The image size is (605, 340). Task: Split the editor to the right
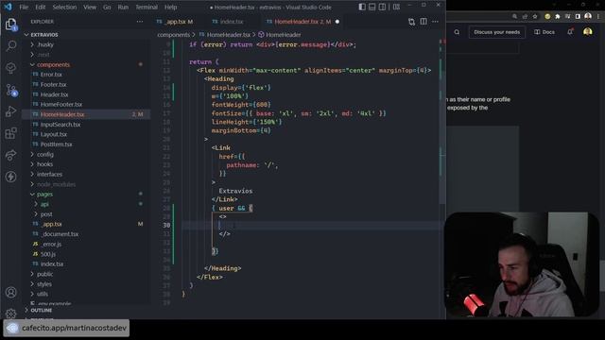coord(423,22)
